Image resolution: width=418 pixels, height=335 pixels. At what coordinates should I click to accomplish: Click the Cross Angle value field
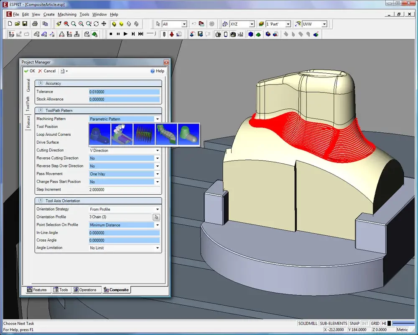tap(124, 240)
